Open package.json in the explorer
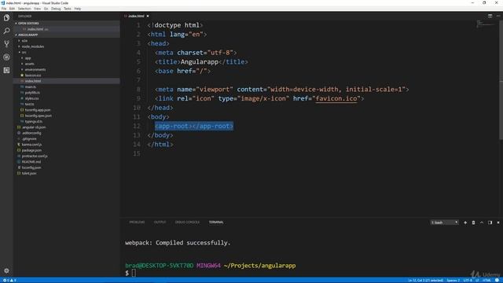This screenshot has height=283, width=503. tap(31, 150)
